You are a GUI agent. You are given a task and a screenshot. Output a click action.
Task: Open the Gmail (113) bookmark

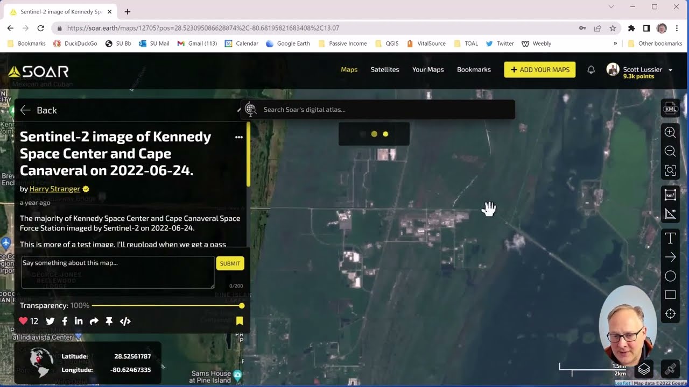pyautogui.click(x=197, y=44)
